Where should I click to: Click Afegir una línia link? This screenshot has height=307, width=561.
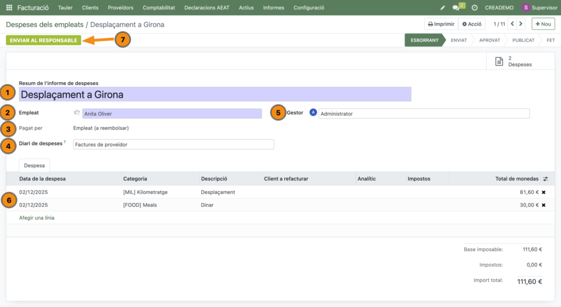point(37,218)
